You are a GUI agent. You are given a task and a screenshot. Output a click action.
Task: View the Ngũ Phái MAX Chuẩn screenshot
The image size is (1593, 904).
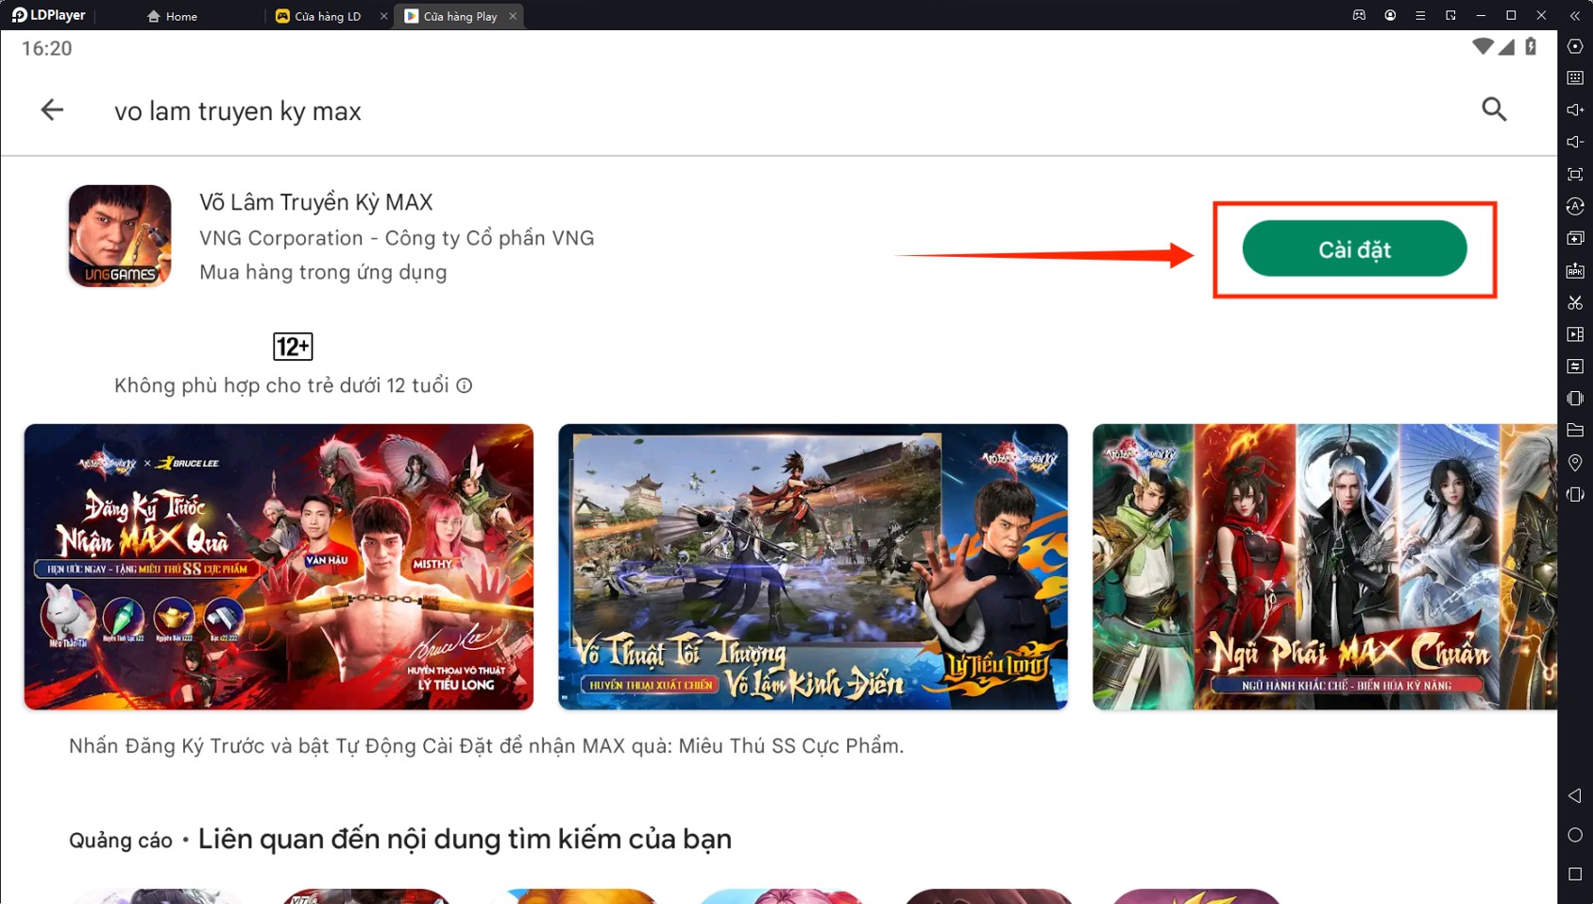1325,567
